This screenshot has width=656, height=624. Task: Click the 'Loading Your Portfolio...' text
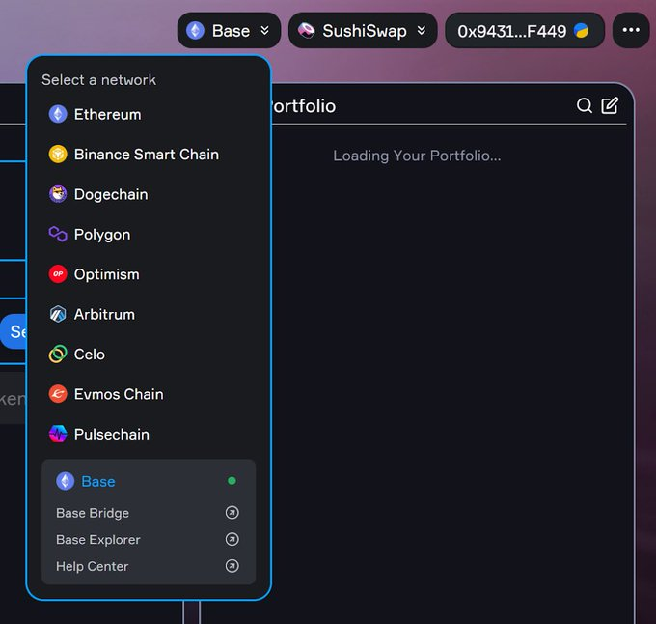click(417, 156)
